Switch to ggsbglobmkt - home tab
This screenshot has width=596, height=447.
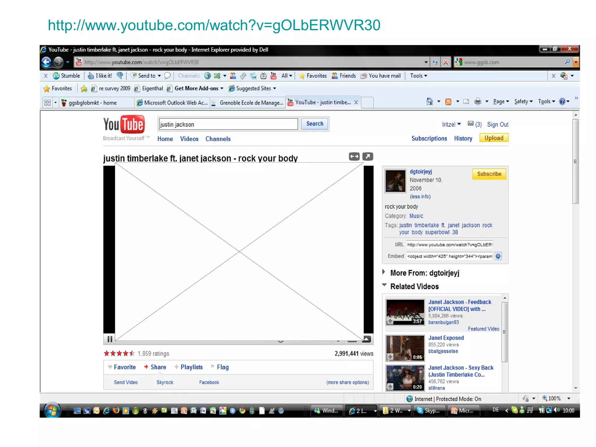coord(96,103)
